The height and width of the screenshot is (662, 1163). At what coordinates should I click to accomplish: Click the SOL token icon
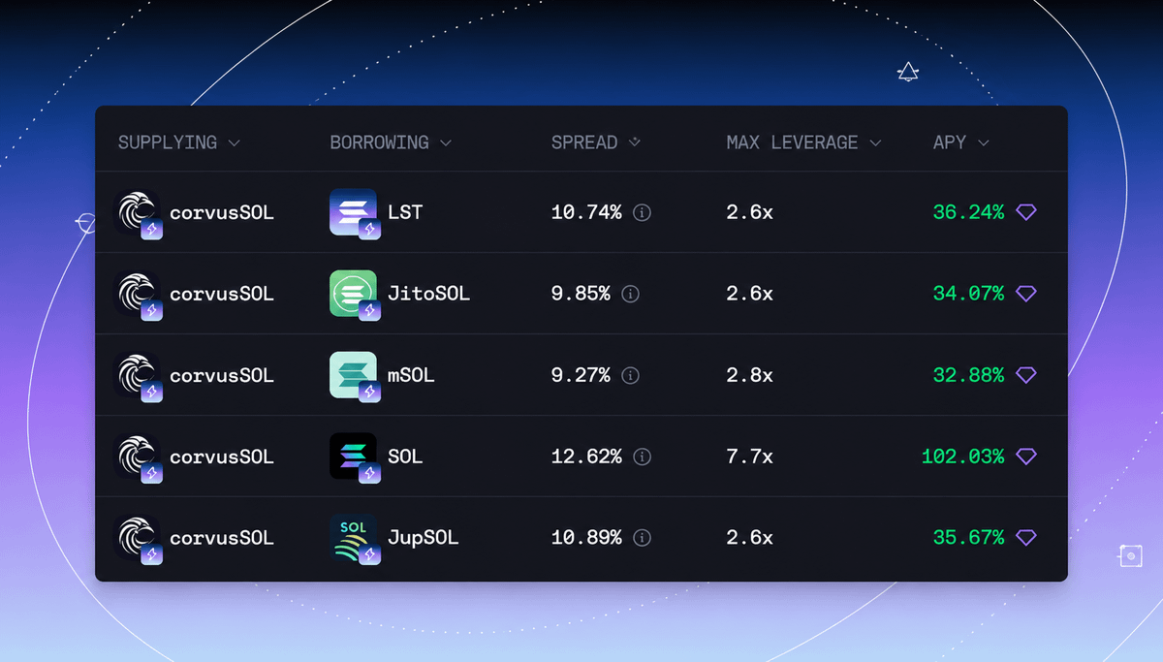tap(354, 457)
